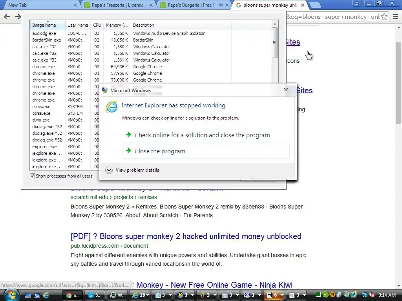Sort processes by Description column header
Image resolution: width=402 pixels, height=301 pixels.
pyautogui.click(x=181, y=25)
